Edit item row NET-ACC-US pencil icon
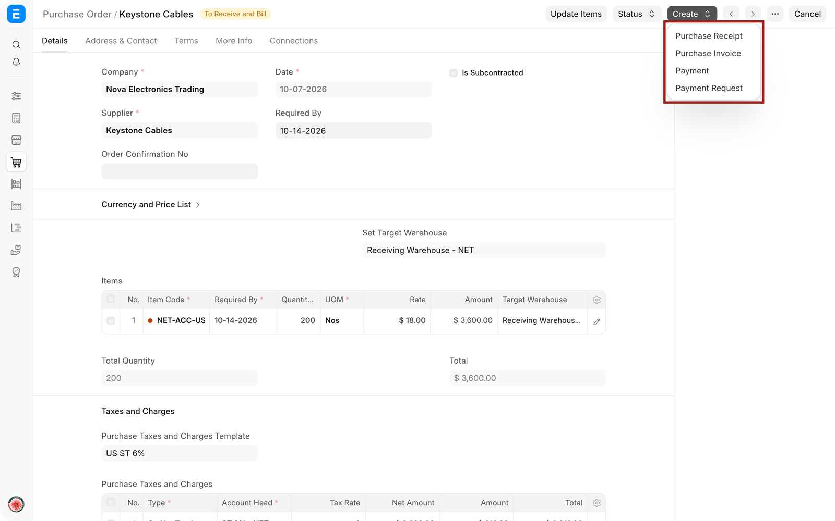835x521 pixels. pyautogui.click(x=597, y=321)
